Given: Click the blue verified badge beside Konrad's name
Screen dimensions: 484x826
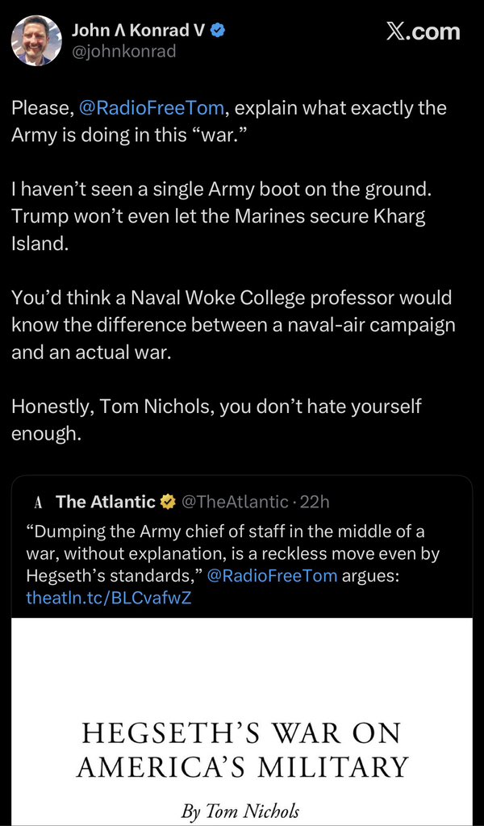Looking at the screenshot, I should click(219, 31).
